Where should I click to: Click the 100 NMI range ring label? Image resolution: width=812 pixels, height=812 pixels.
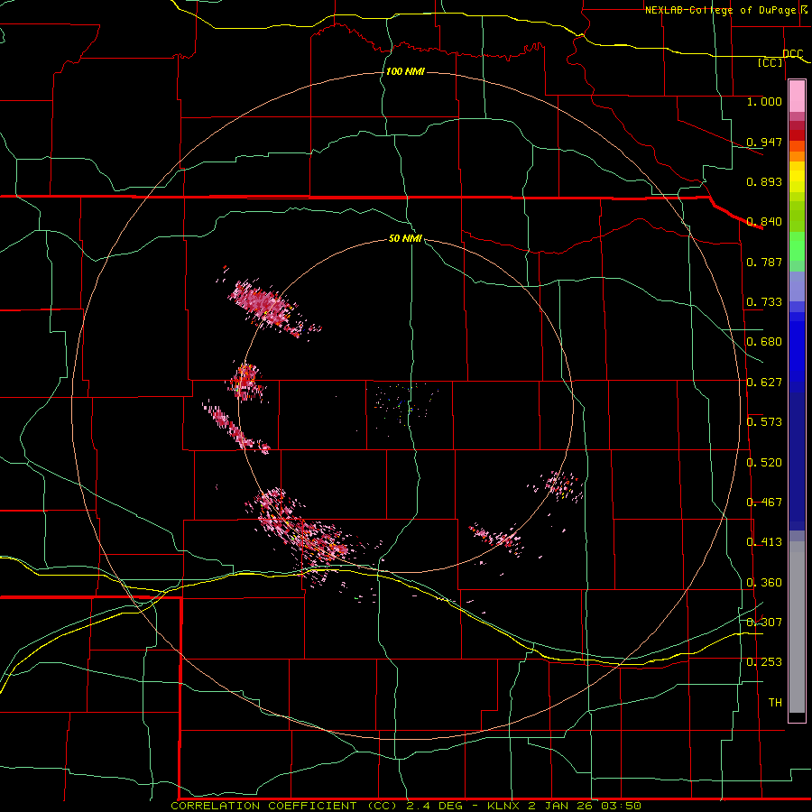405,71
